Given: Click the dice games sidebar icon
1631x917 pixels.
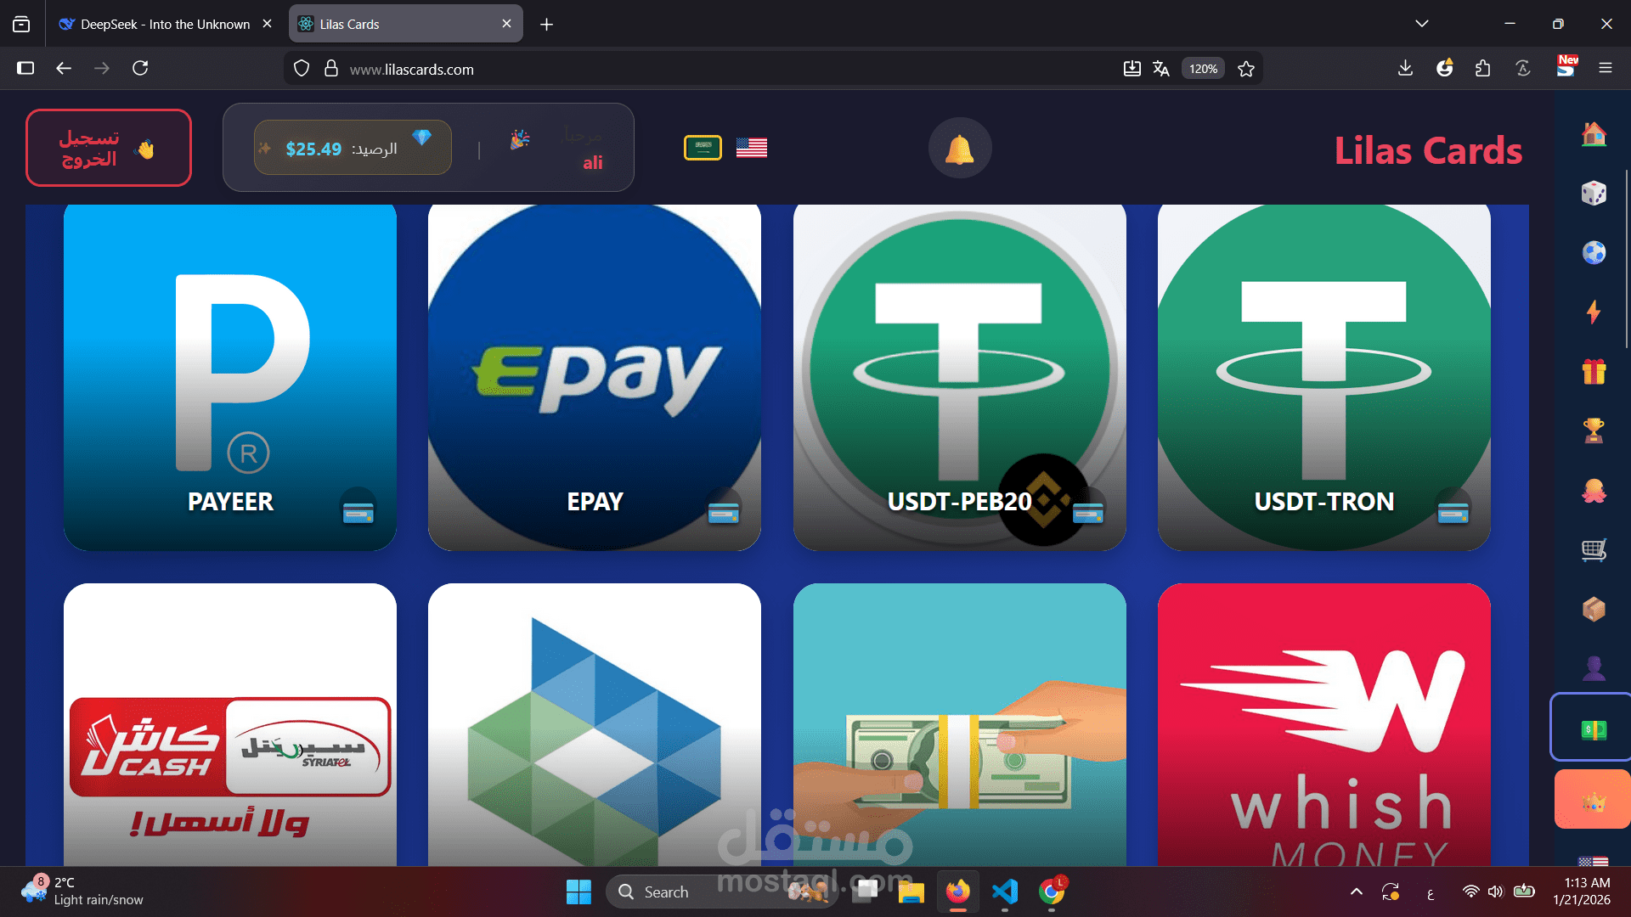Looking at the screenshot, I should (1594, 194).
